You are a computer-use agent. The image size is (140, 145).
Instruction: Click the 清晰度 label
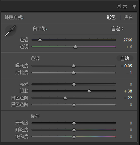22,123
